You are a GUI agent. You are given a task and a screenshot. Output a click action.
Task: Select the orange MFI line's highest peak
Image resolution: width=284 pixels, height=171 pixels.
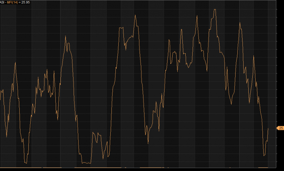point(215,9)
